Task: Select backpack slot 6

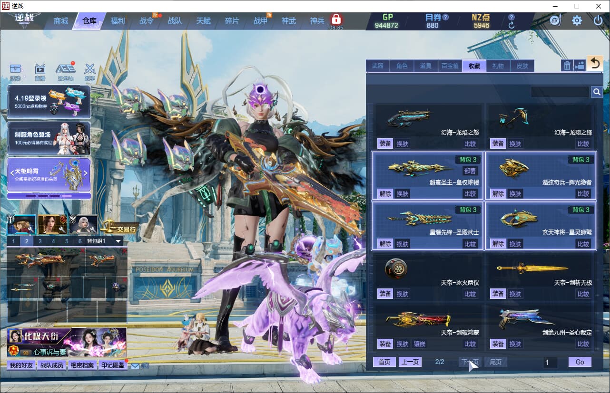Action: (80, 241)
